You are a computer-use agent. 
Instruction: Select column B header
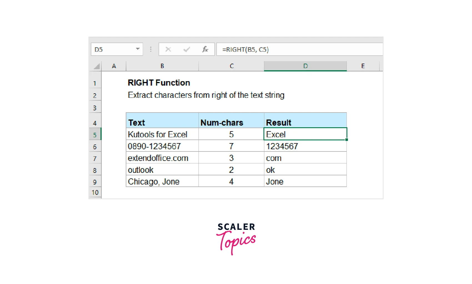coord(162,66)
